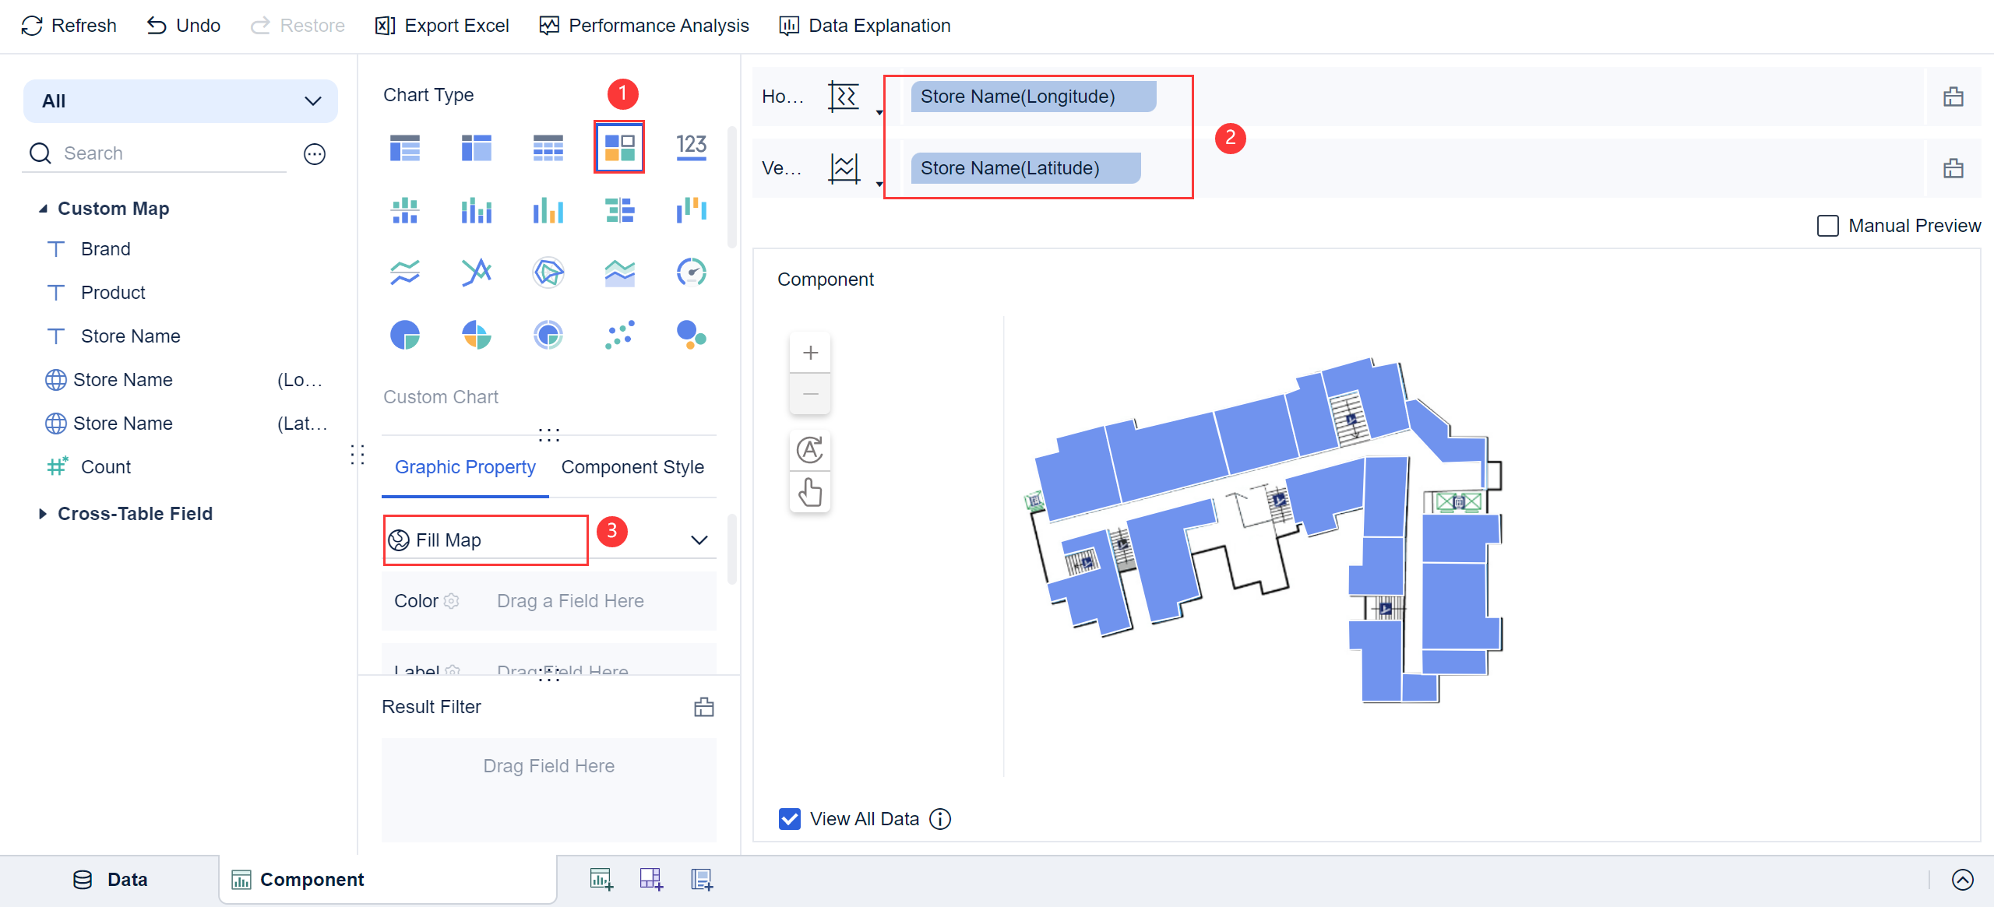The height and width of the screenshot is (907, 1994).
Task: Open the Color field settings gear
Action: 452,600
